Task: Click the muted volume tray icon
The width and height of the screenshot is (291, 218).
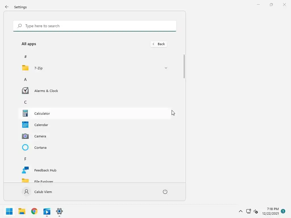Action: pyautogui.click(x=256, y=211)
